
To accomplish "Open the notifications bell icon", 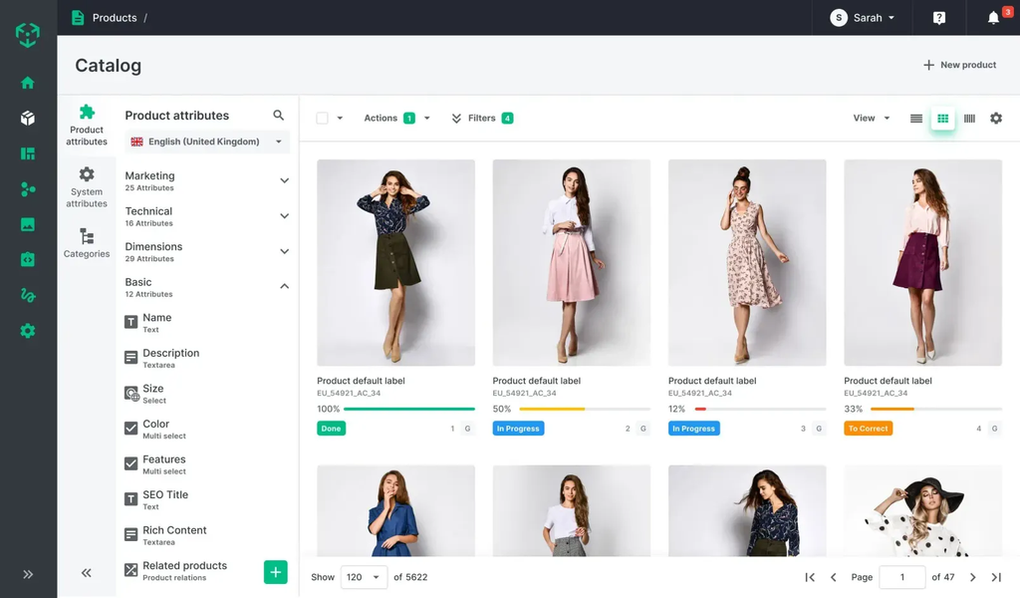I will point(993,18).
